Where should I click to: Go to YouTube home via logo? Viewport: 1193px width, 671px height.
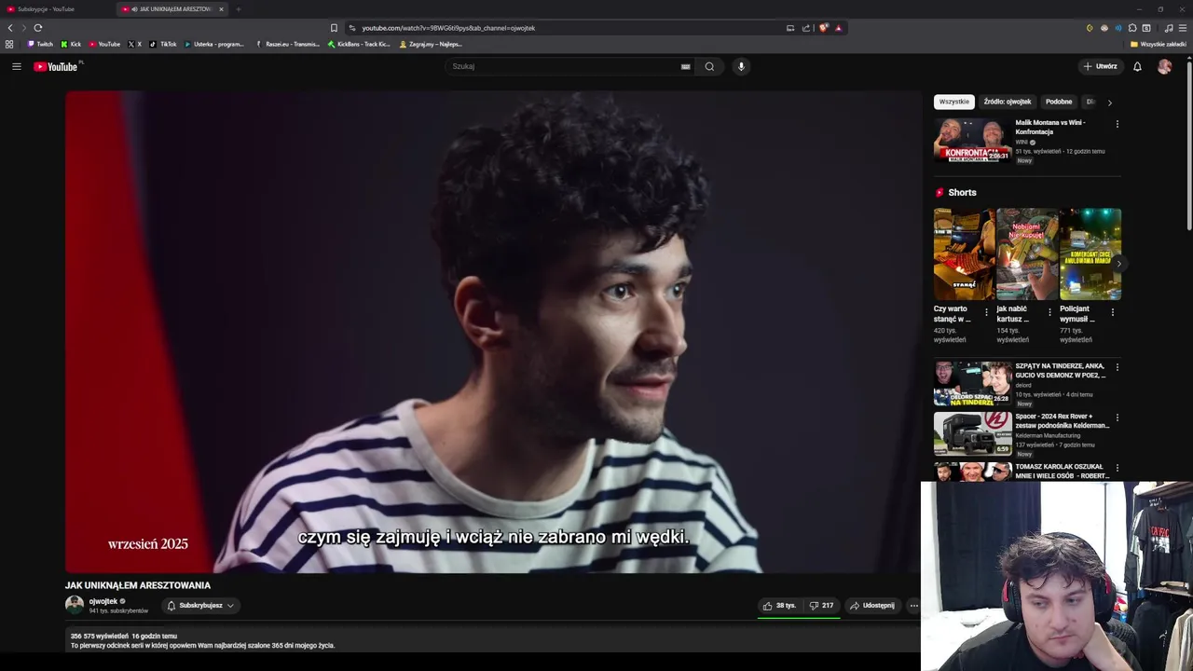57,66
